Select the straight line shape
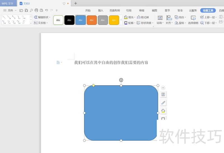Image resolution: width=224 pixels, height=153 pixels. click(x=4, y=17)
